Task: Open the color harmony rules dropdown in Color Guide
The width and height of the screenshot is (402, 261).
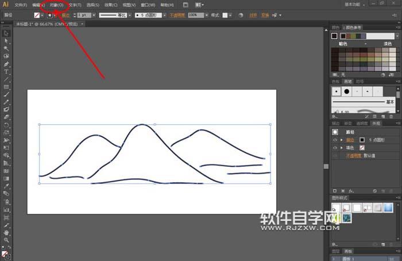Action: click(397, 36)
